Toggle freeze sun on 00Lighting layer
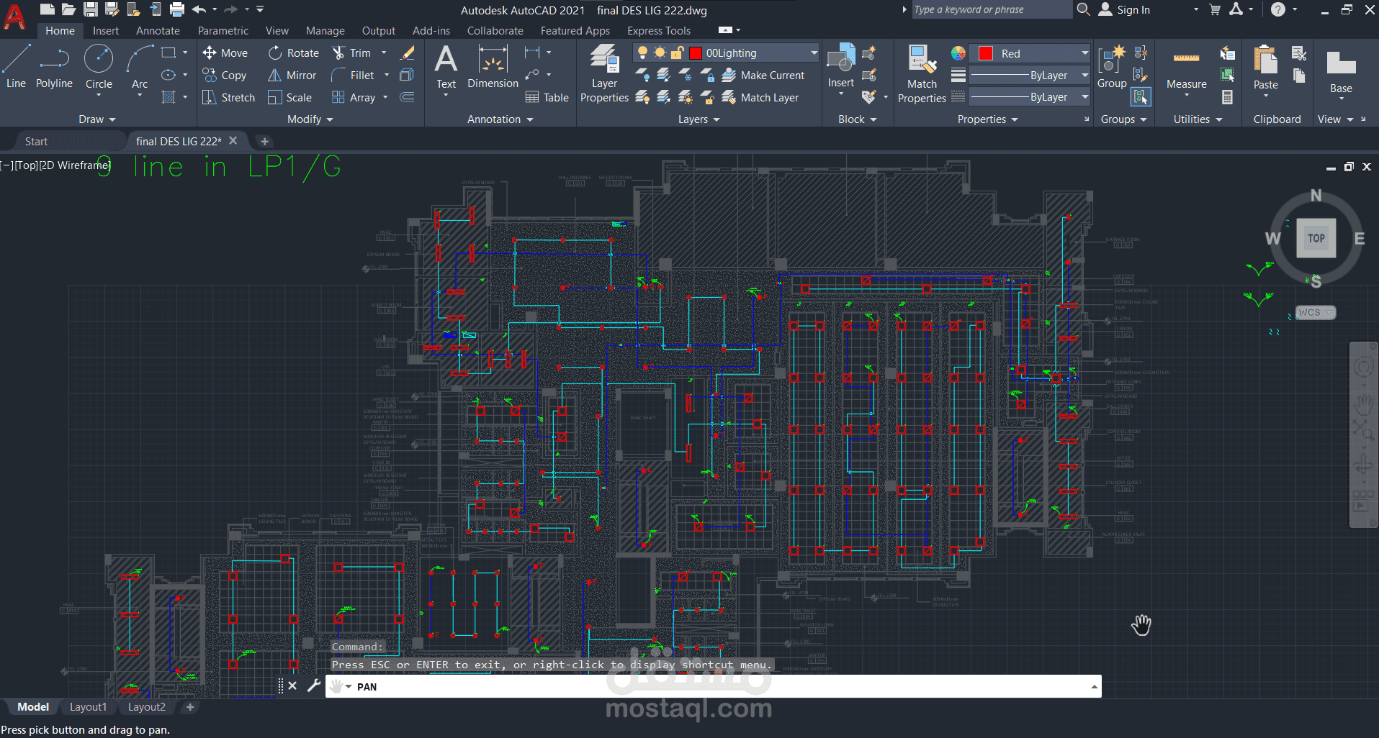The height and width of the screenshot is (738, 1379). click(x=660, y=53)
